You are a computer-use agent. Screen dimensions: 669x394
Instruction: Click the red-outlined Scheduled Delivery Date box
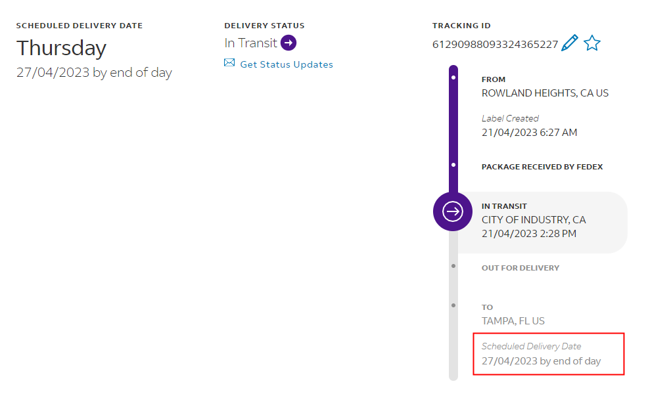tap(548, 354)
